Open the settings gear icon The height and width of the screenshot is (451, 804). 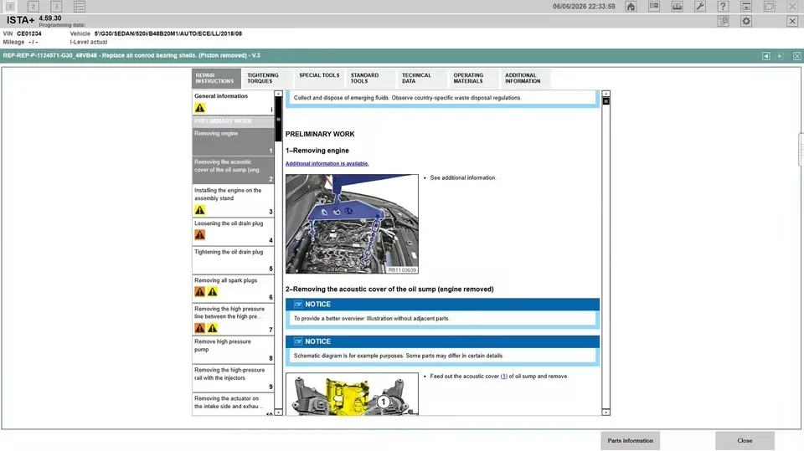(x=746, y=21)
